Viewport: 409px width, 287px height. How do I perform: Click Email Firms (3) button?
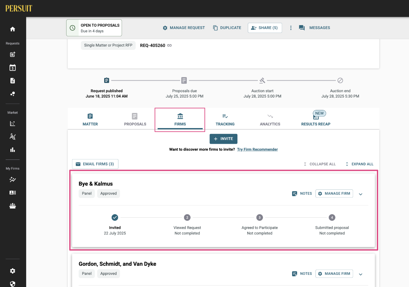[95, 164]
